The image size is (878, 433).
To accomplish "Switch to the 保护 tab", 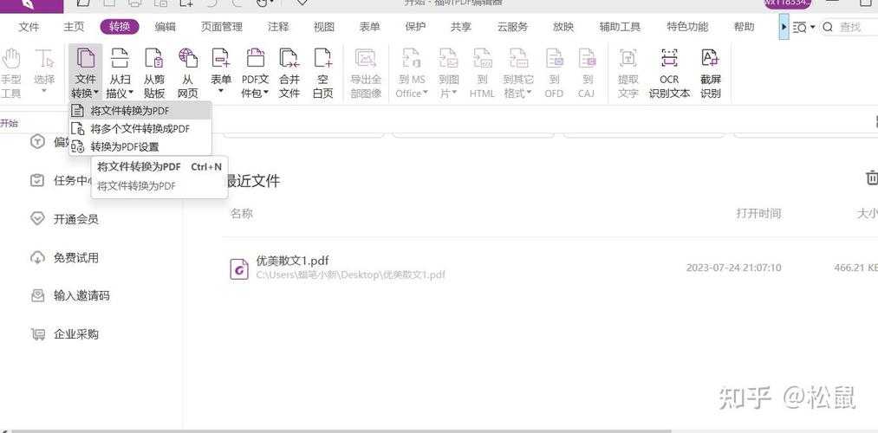I will (415, 27).
